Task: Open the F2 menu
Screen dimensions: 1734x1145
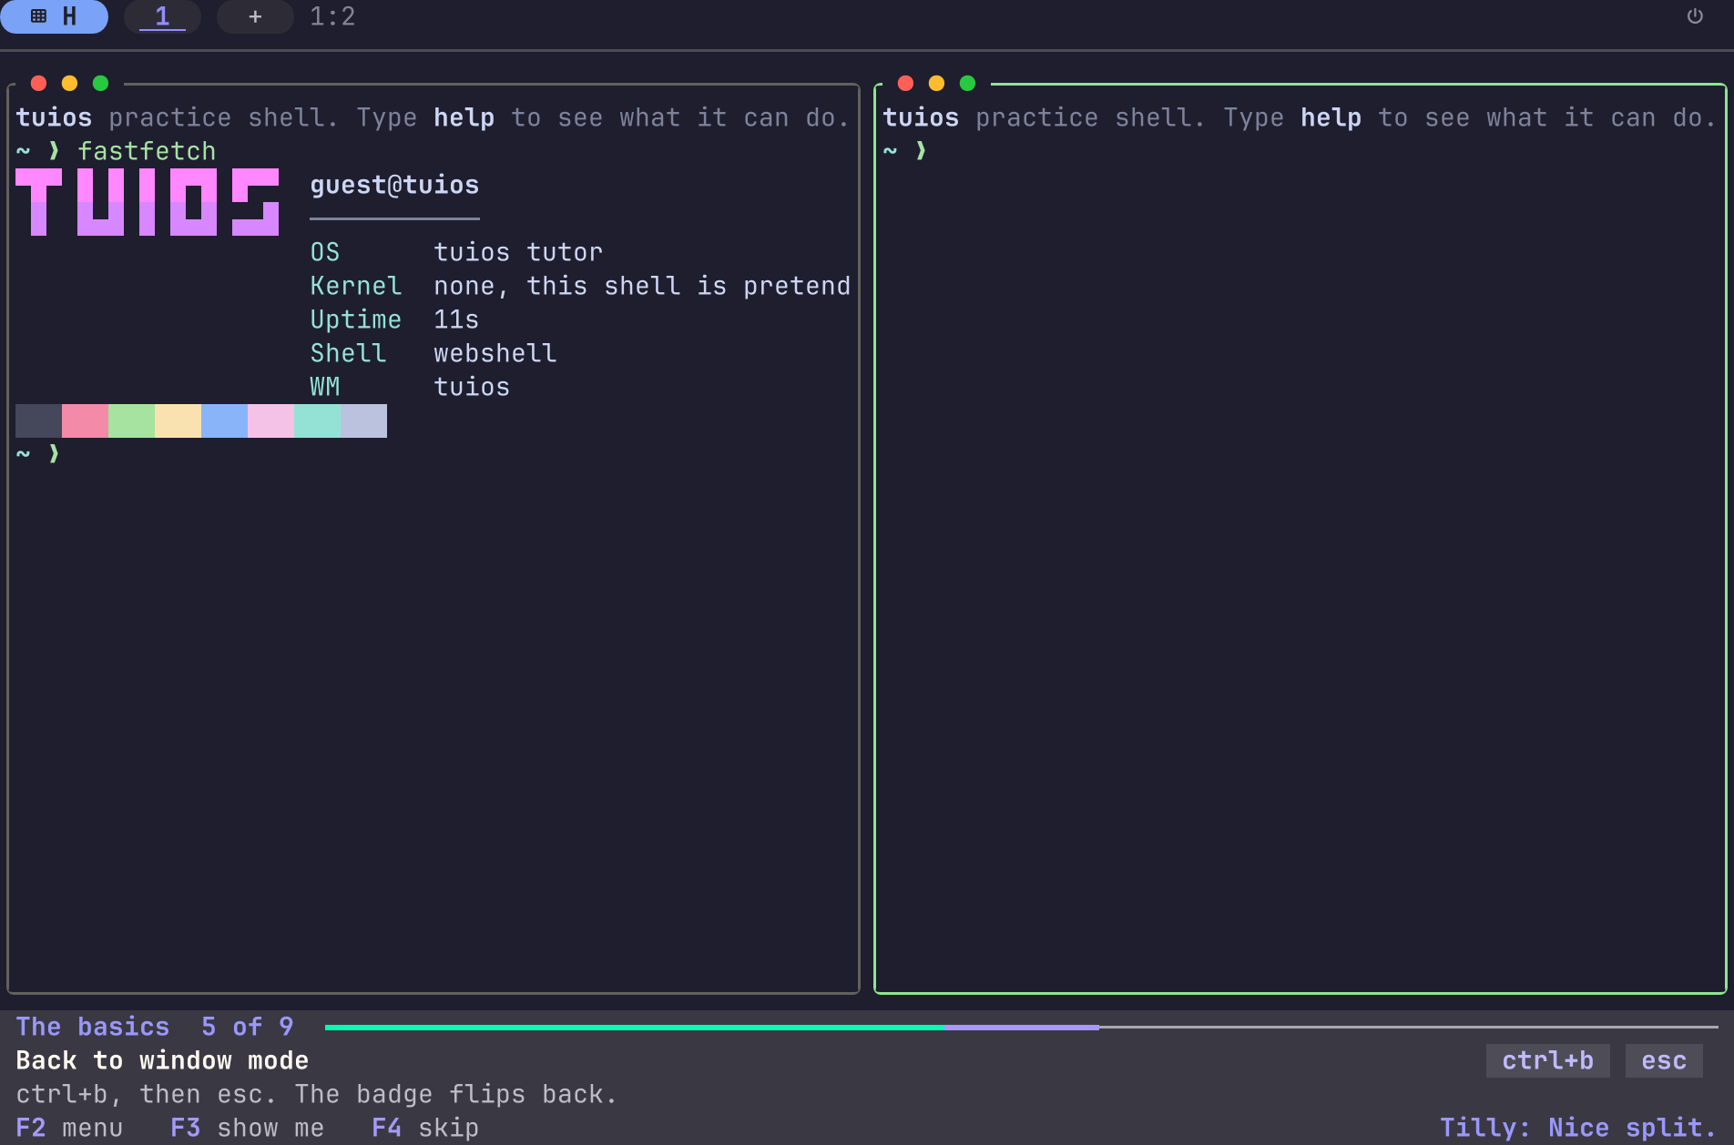Action: [x=69, y=1128]
